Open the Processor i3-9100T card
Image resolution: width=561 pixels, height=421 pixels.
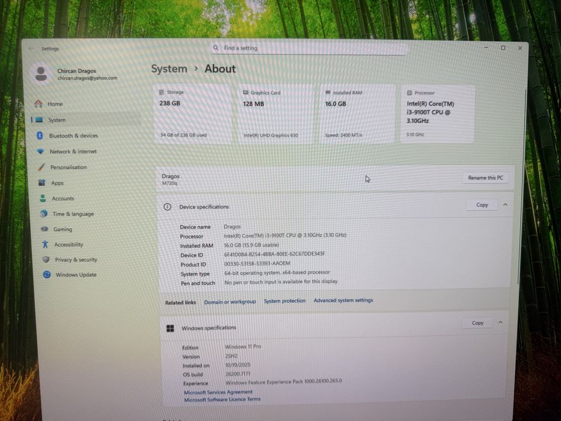438,114
